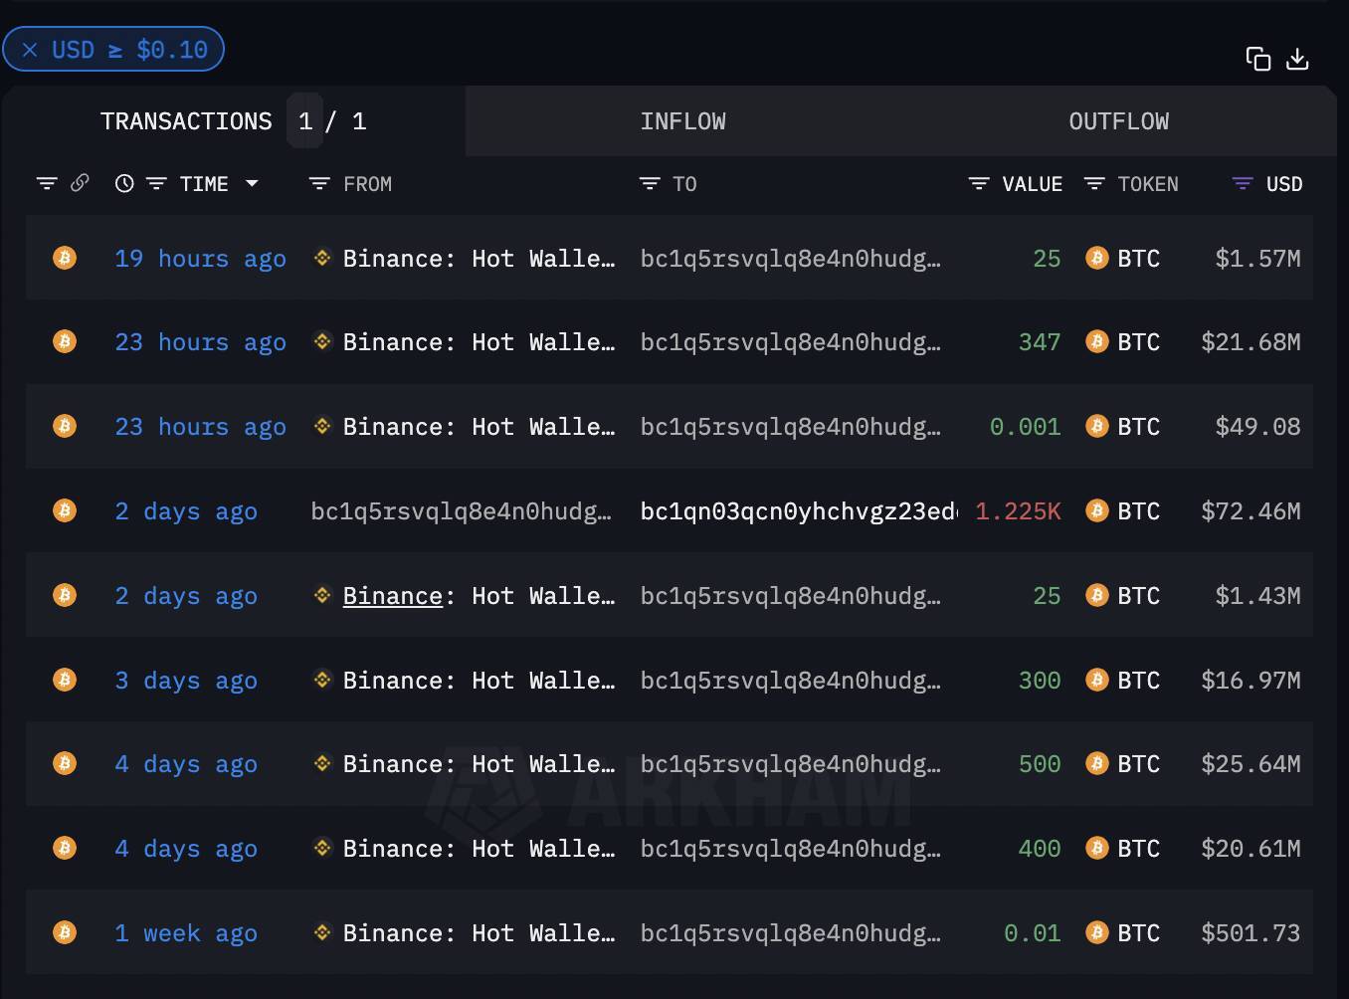Click the BTC token icon in the $72.46M row
Screen dimensions: 1349x999
pyautogui.click(x=1097, y=510)
